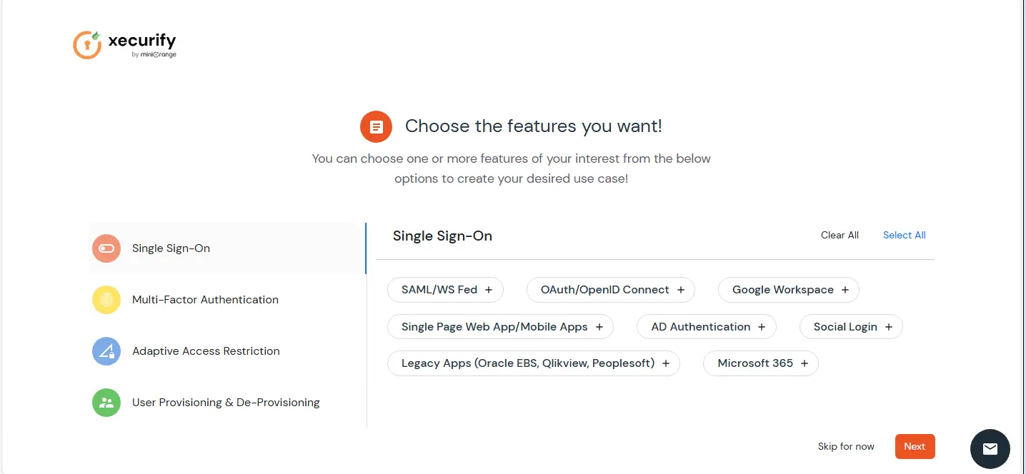
Task: Select the Single Sign-On sidebar icon
Action: (x=106, y=248)
